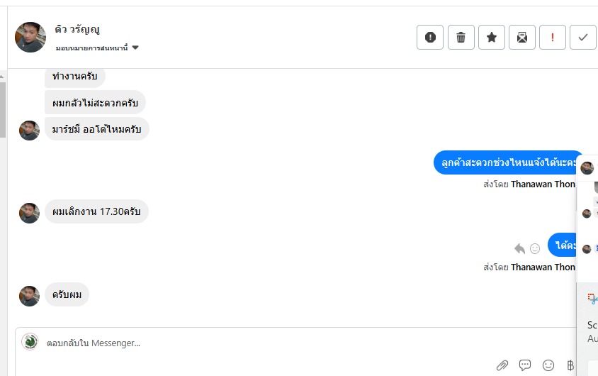Star this conversation as follow-up

tap(492, 38)
